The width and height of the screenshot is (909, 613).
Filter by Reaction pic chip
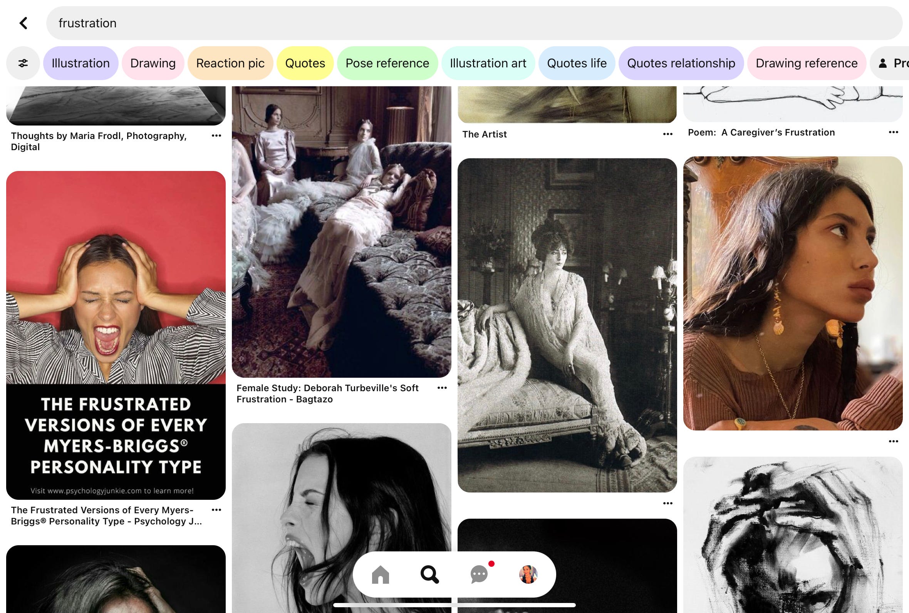[x=230, y=63]
